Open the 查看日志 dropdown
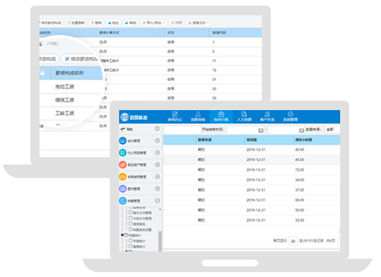Viewport: 381px width, 277px height. pyautogui.click(x=199, y=23)
